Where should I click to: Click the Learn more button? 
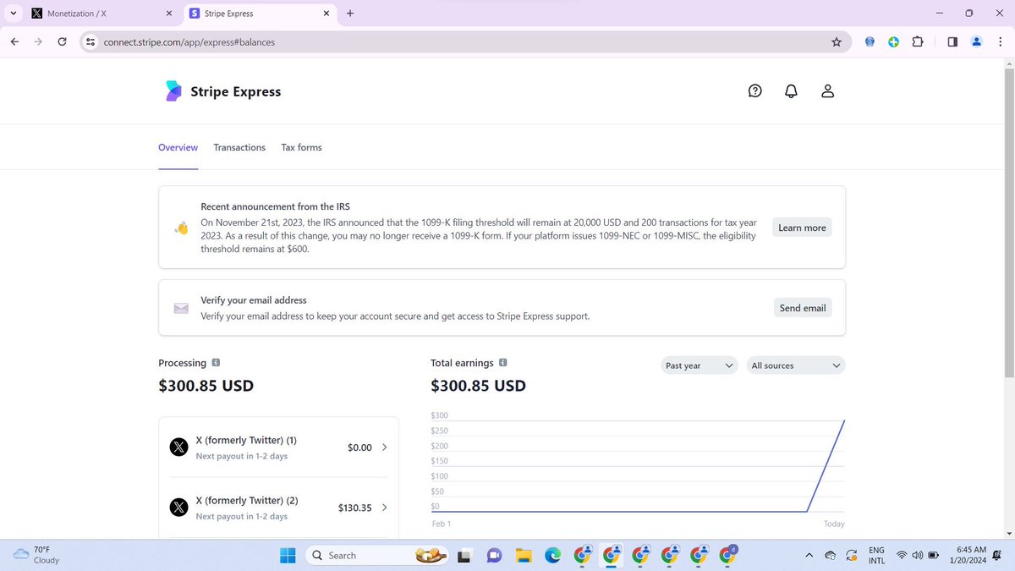802,228
